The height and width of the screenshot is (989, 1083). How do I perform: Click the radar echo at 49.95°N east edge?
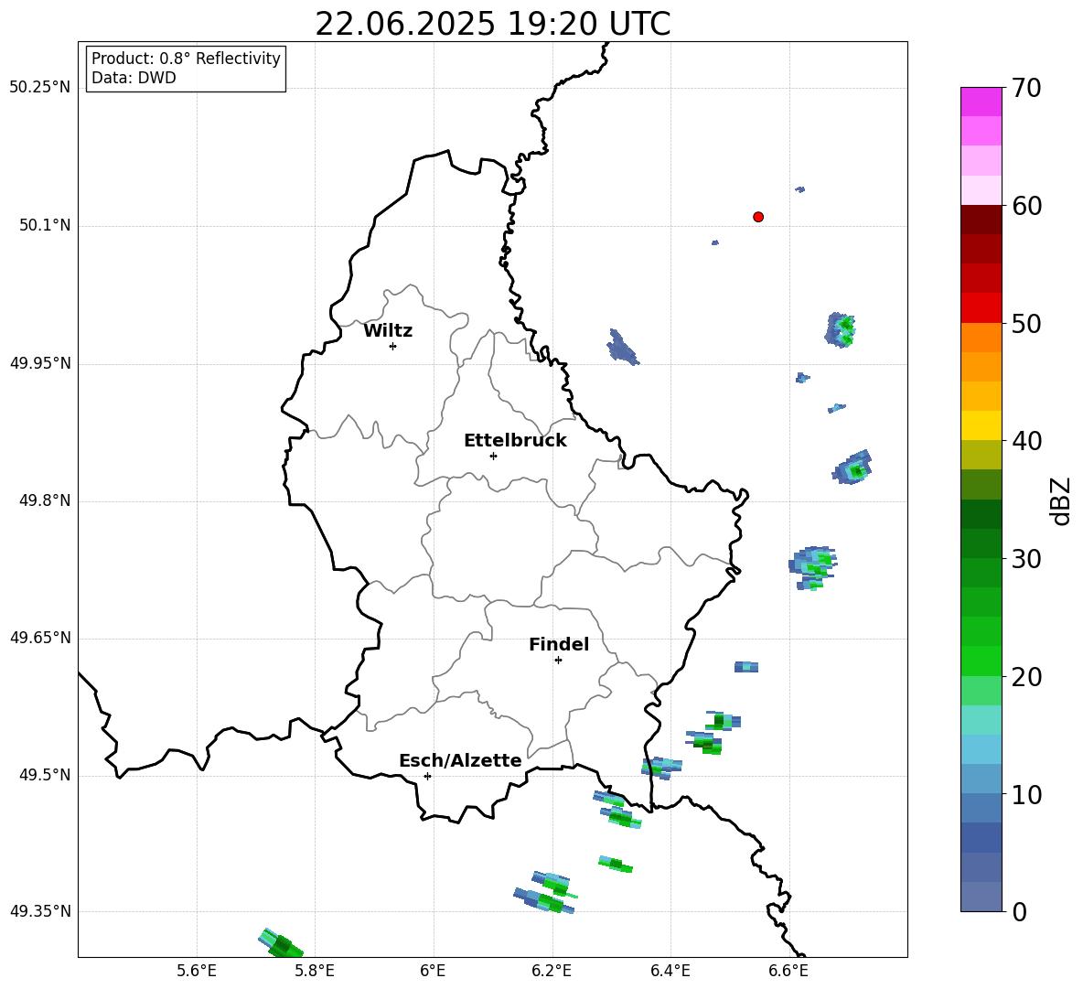(x=841, y=329)
